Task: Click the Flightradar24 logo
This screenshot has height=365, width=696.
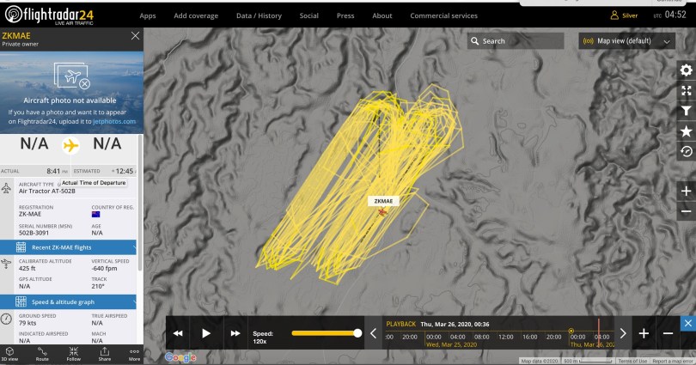Action: click(x=49, y=15)
